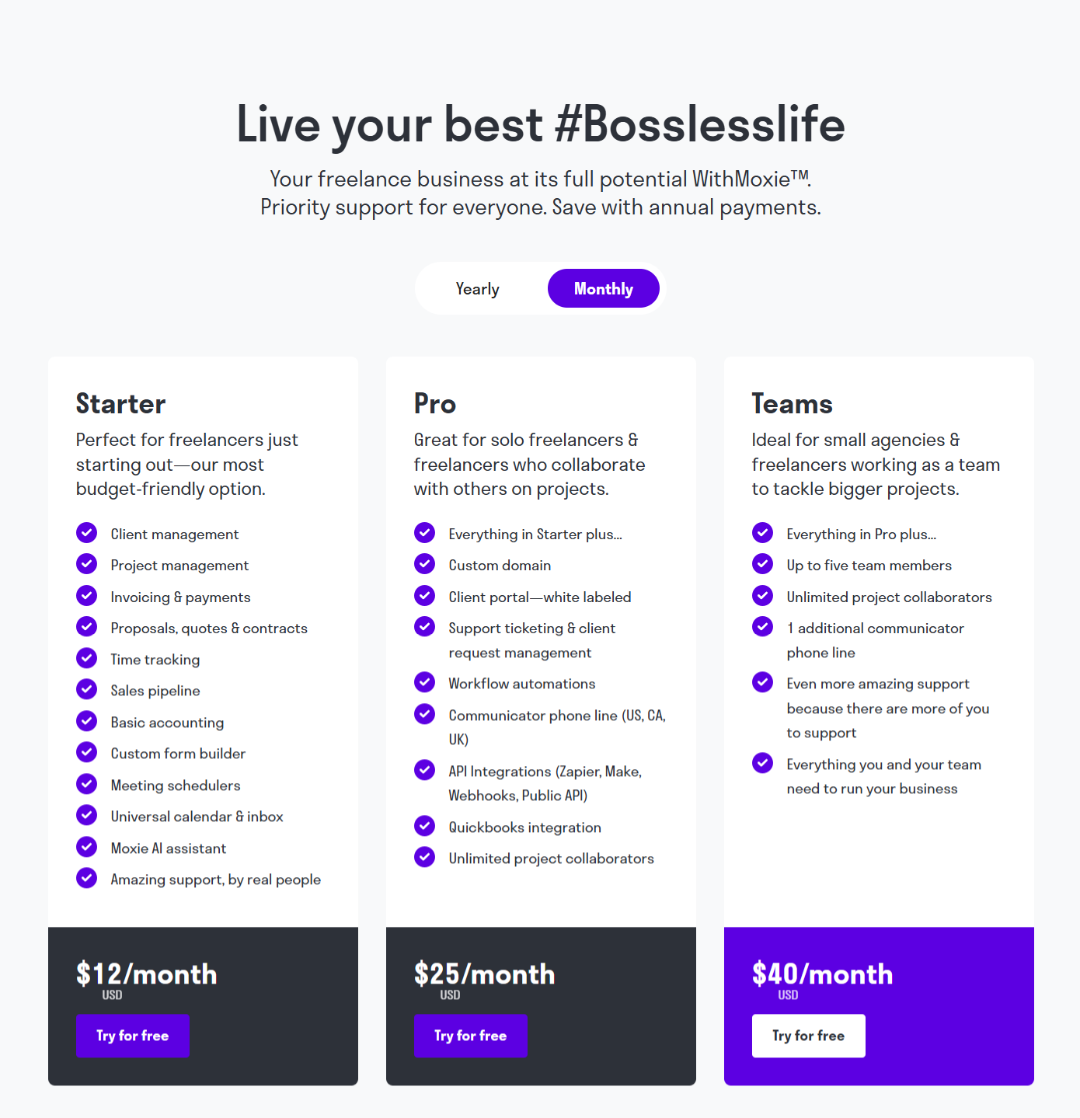Click checkmark icon beside Moxie AI assistant
The width and height of the screenshot is (1080, 1118).
[86, 846]
